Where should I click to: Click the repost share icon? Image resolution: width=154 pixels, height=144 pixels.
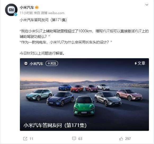pyautogui.click(x=25, y=139)
